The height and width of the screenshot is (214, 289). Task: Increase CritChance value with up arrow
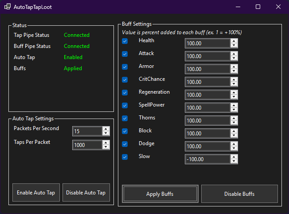point(234,80)
